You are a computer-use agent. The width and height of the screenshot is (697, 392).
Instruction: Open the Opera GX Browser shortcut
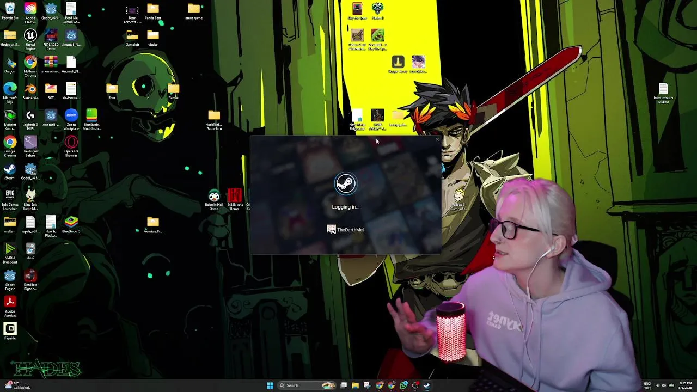tap(71, 146)
